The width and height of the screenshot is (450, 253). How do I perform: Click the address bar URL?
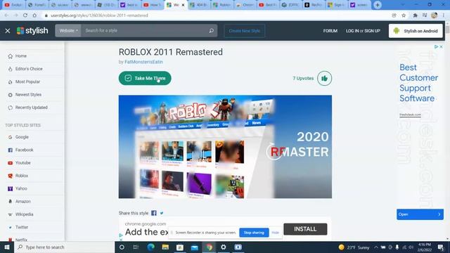point(99,15)
